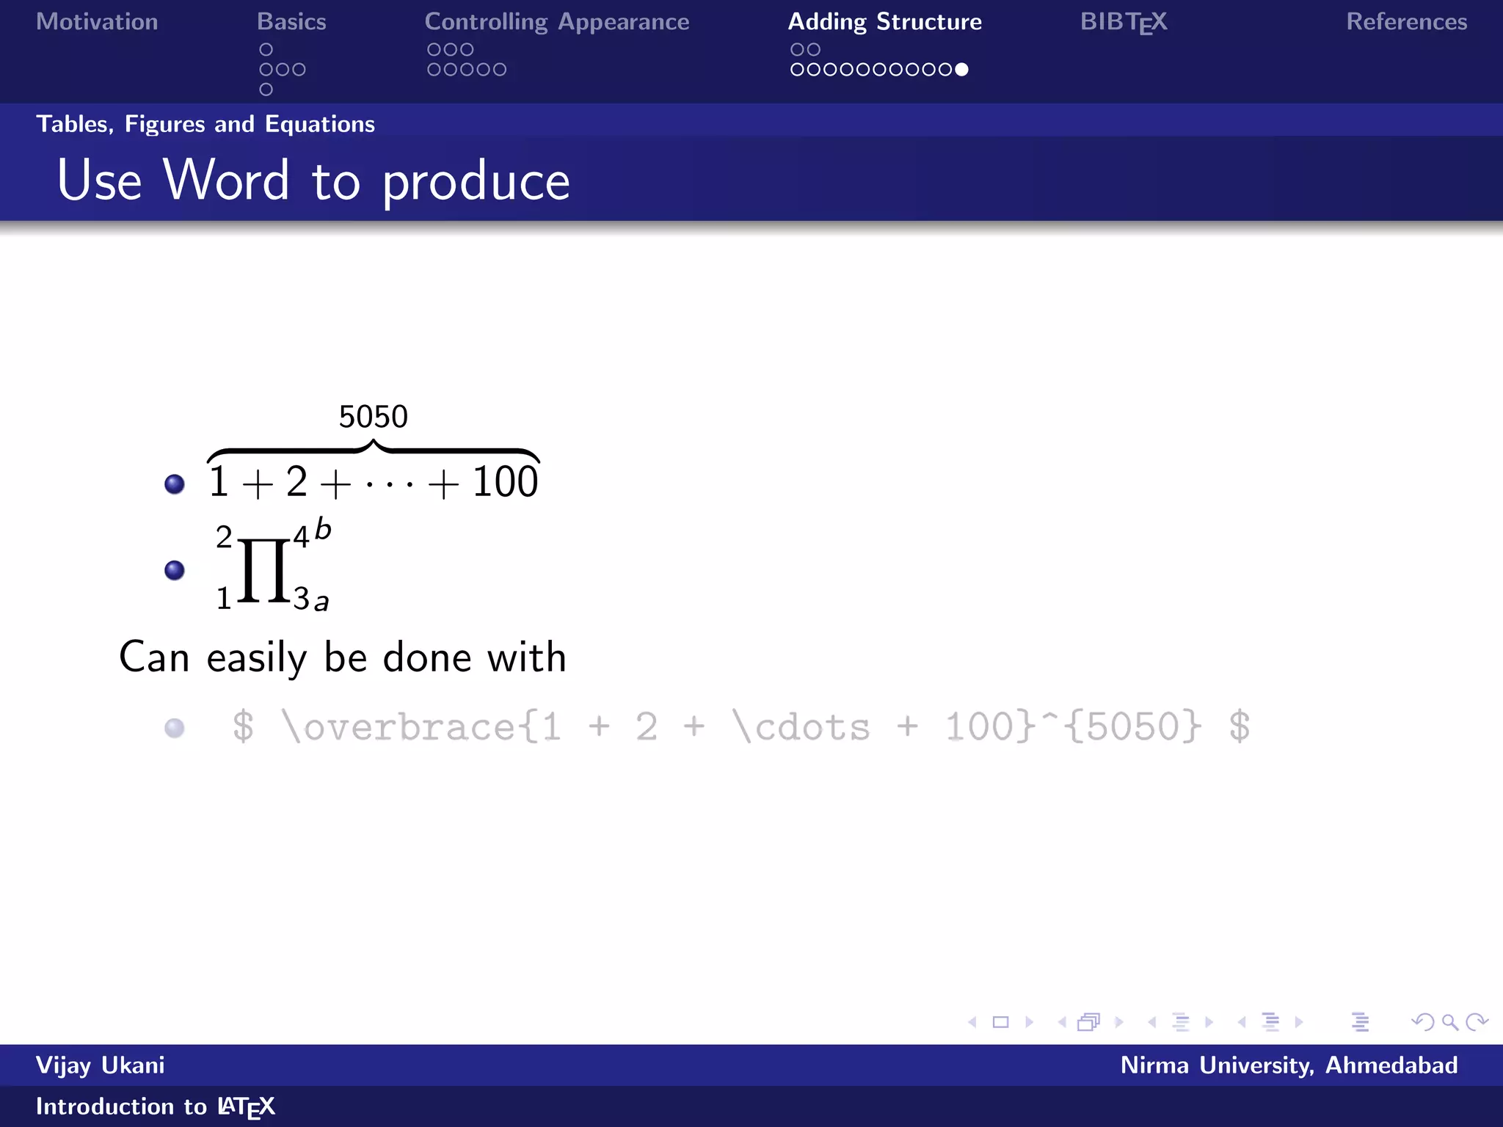Click the presentation outline lines icon
Viewport: 1503px width, 1127px height.
point(1360,1022)
